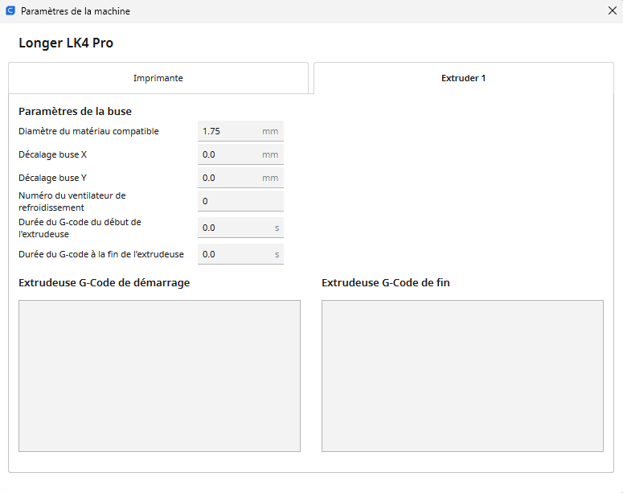Click the Paramètres de la machine window title
The height and width of the screenshot is (493, 623).
(76, 11)
